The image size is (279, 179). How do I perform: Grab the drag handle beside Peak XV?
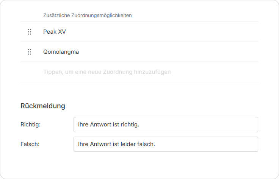[30, 32]
